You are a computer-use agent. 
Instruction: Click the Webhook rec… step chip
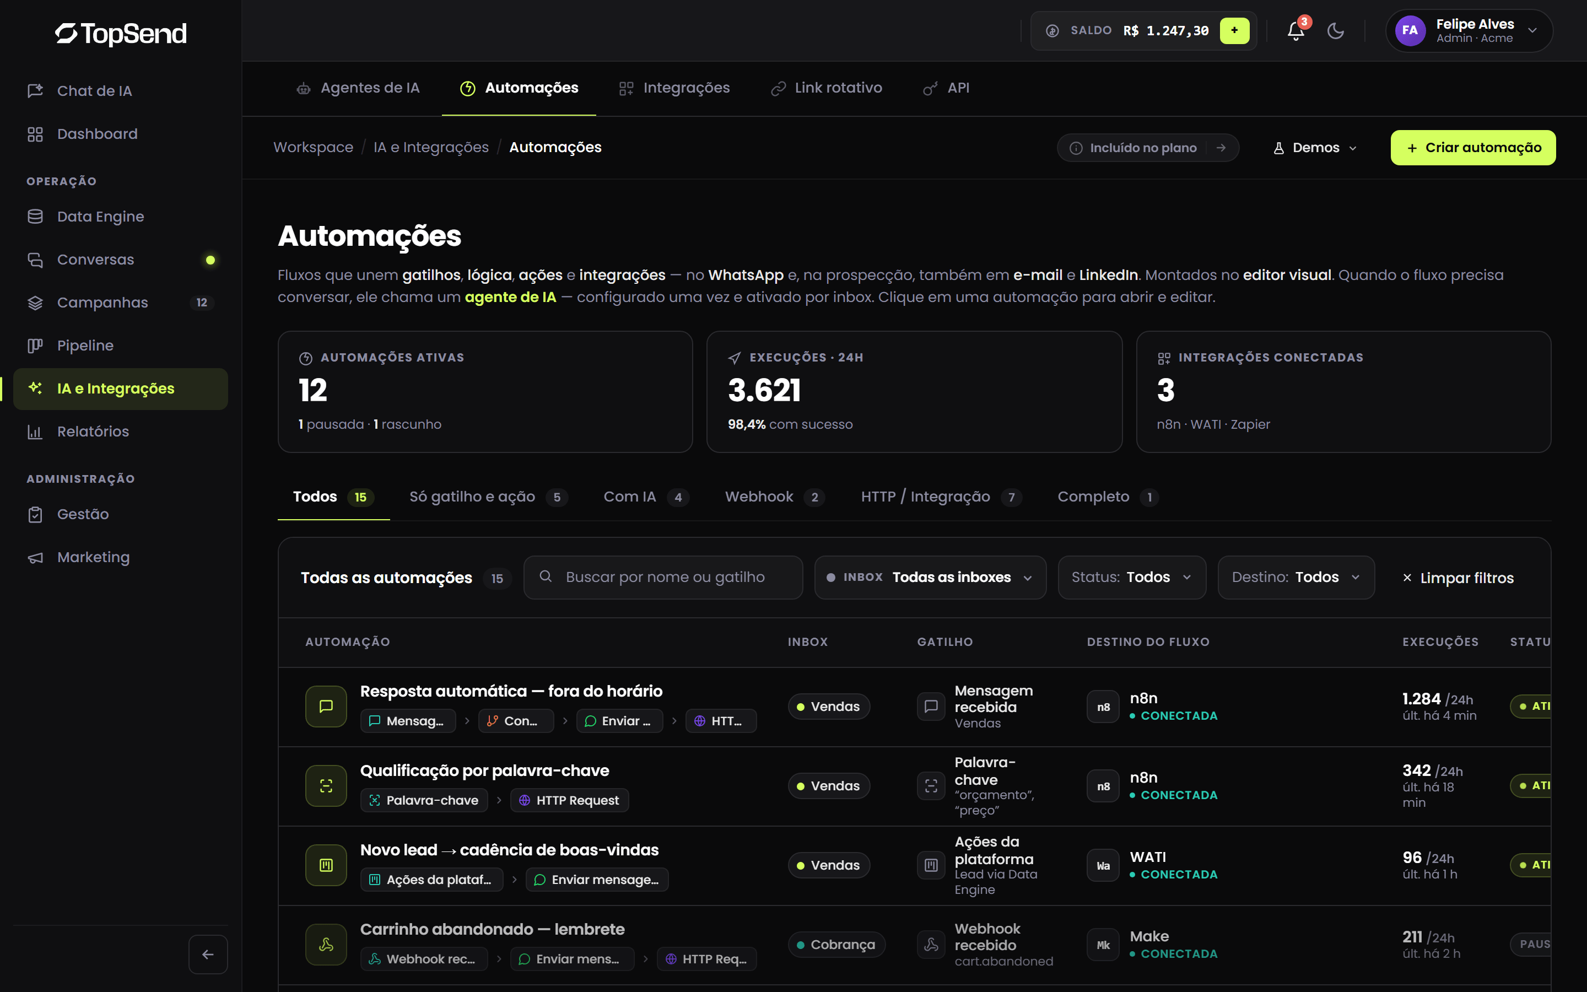(x=424, y=959)
